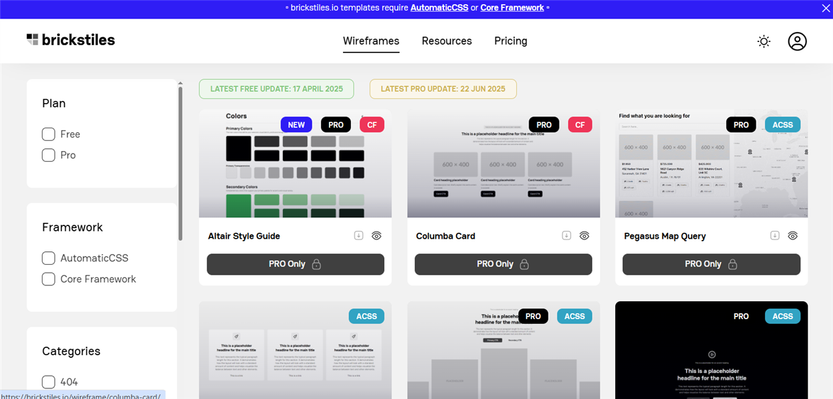Open the Resources menu
Image resolution: width=833 pixels, height=399 pixels.
tap(447, 41)
